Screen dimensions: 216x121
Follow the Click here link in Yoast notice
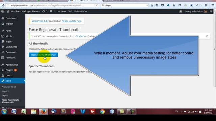[80, 36]
